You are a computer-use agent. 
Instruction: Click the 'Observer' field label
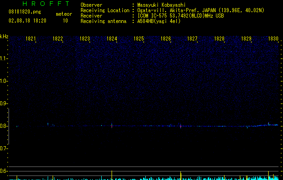coord(91,5)
